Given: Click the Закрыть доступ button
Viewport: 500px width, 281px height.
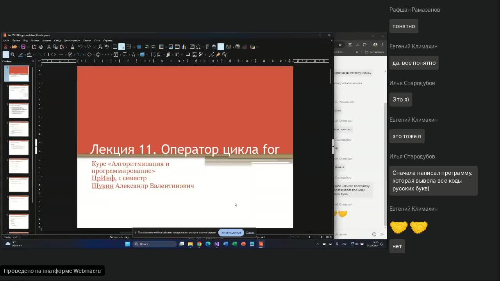Looking at the screenshot, I should point(231,233).
